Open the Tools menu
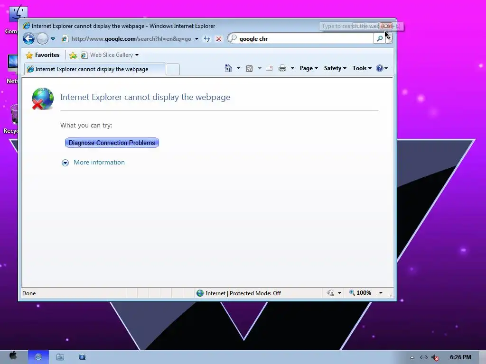The height and width of the screenshot is (364, 486). [362, 68]
